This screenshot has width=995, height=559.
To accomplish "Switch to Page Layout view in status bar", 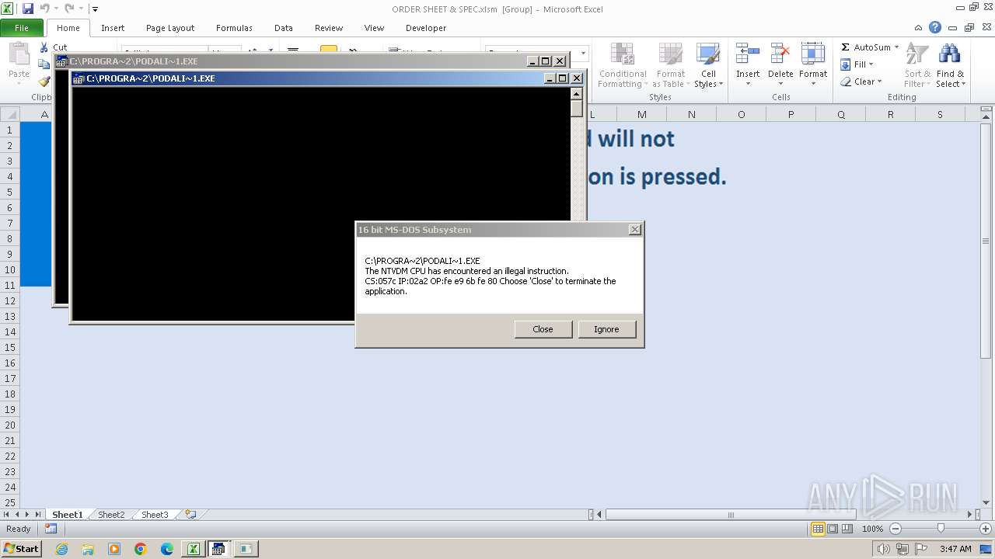I will [833, 529].
